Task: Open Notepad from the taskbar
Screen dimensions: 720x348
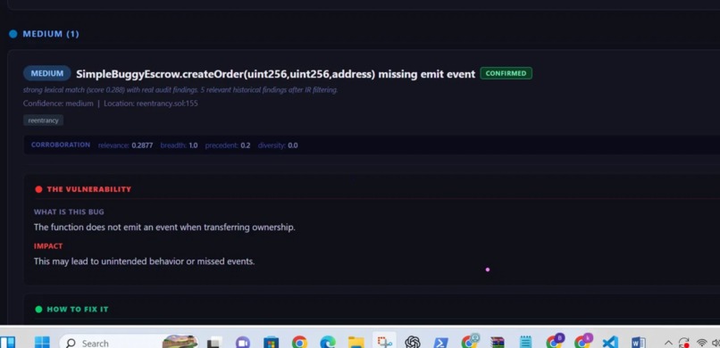Action: (x=526, y=343)
